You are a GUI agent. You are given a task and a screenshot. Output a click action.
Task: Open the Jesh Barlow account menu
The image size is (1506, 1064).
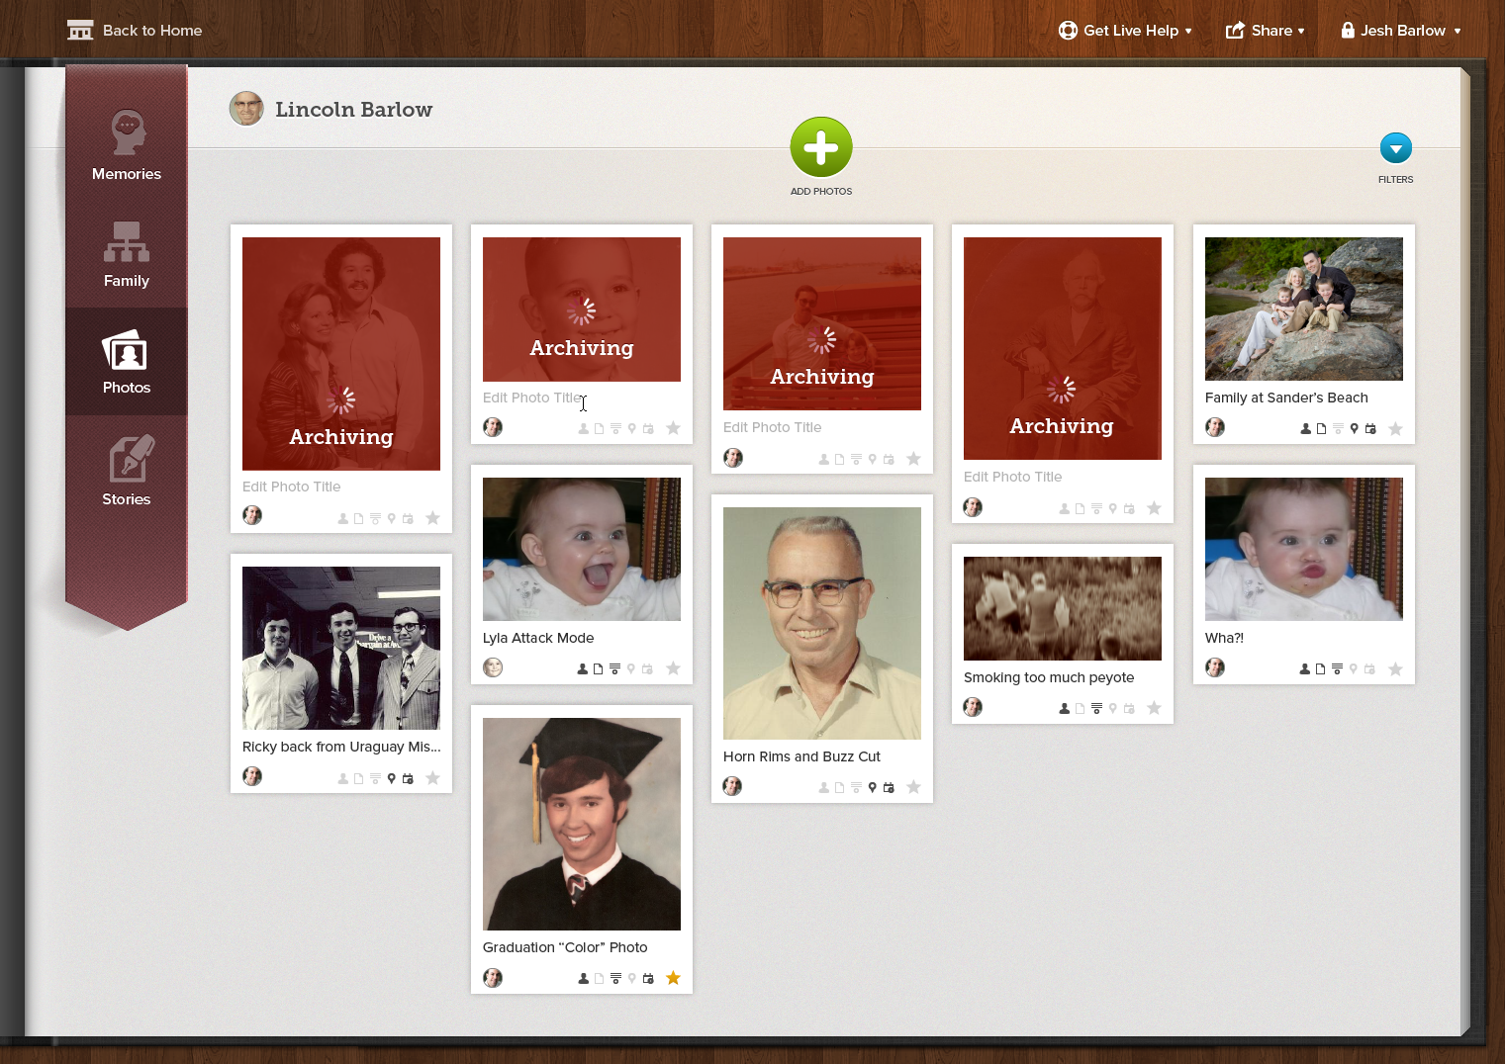click(1400, 31)
